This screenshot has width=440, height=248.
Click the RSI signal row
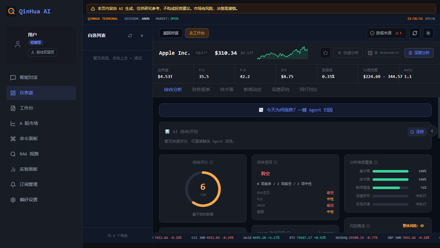coord(295,199)
